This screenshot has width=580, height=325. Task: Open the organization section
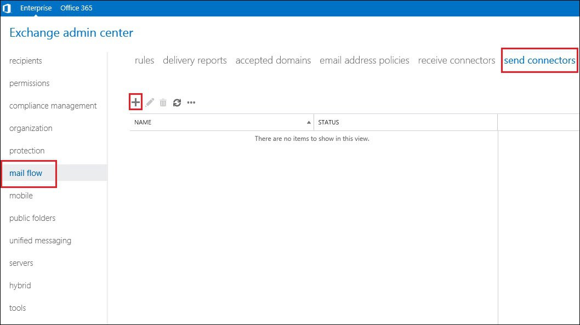[31, 128]
